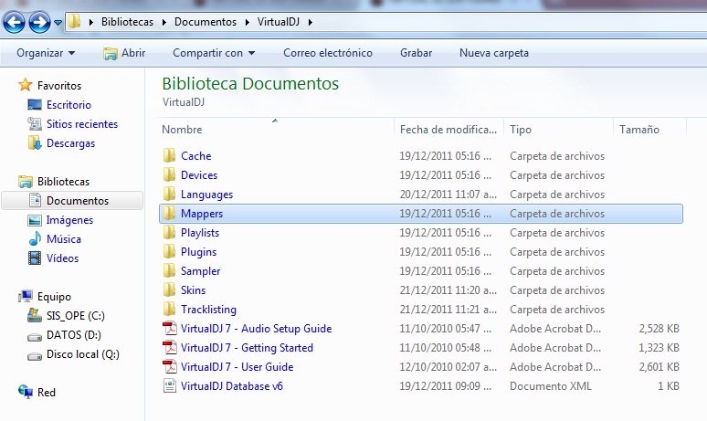Create a Nueva carpeta
The image size is (707, 421).
pos(494,53)
